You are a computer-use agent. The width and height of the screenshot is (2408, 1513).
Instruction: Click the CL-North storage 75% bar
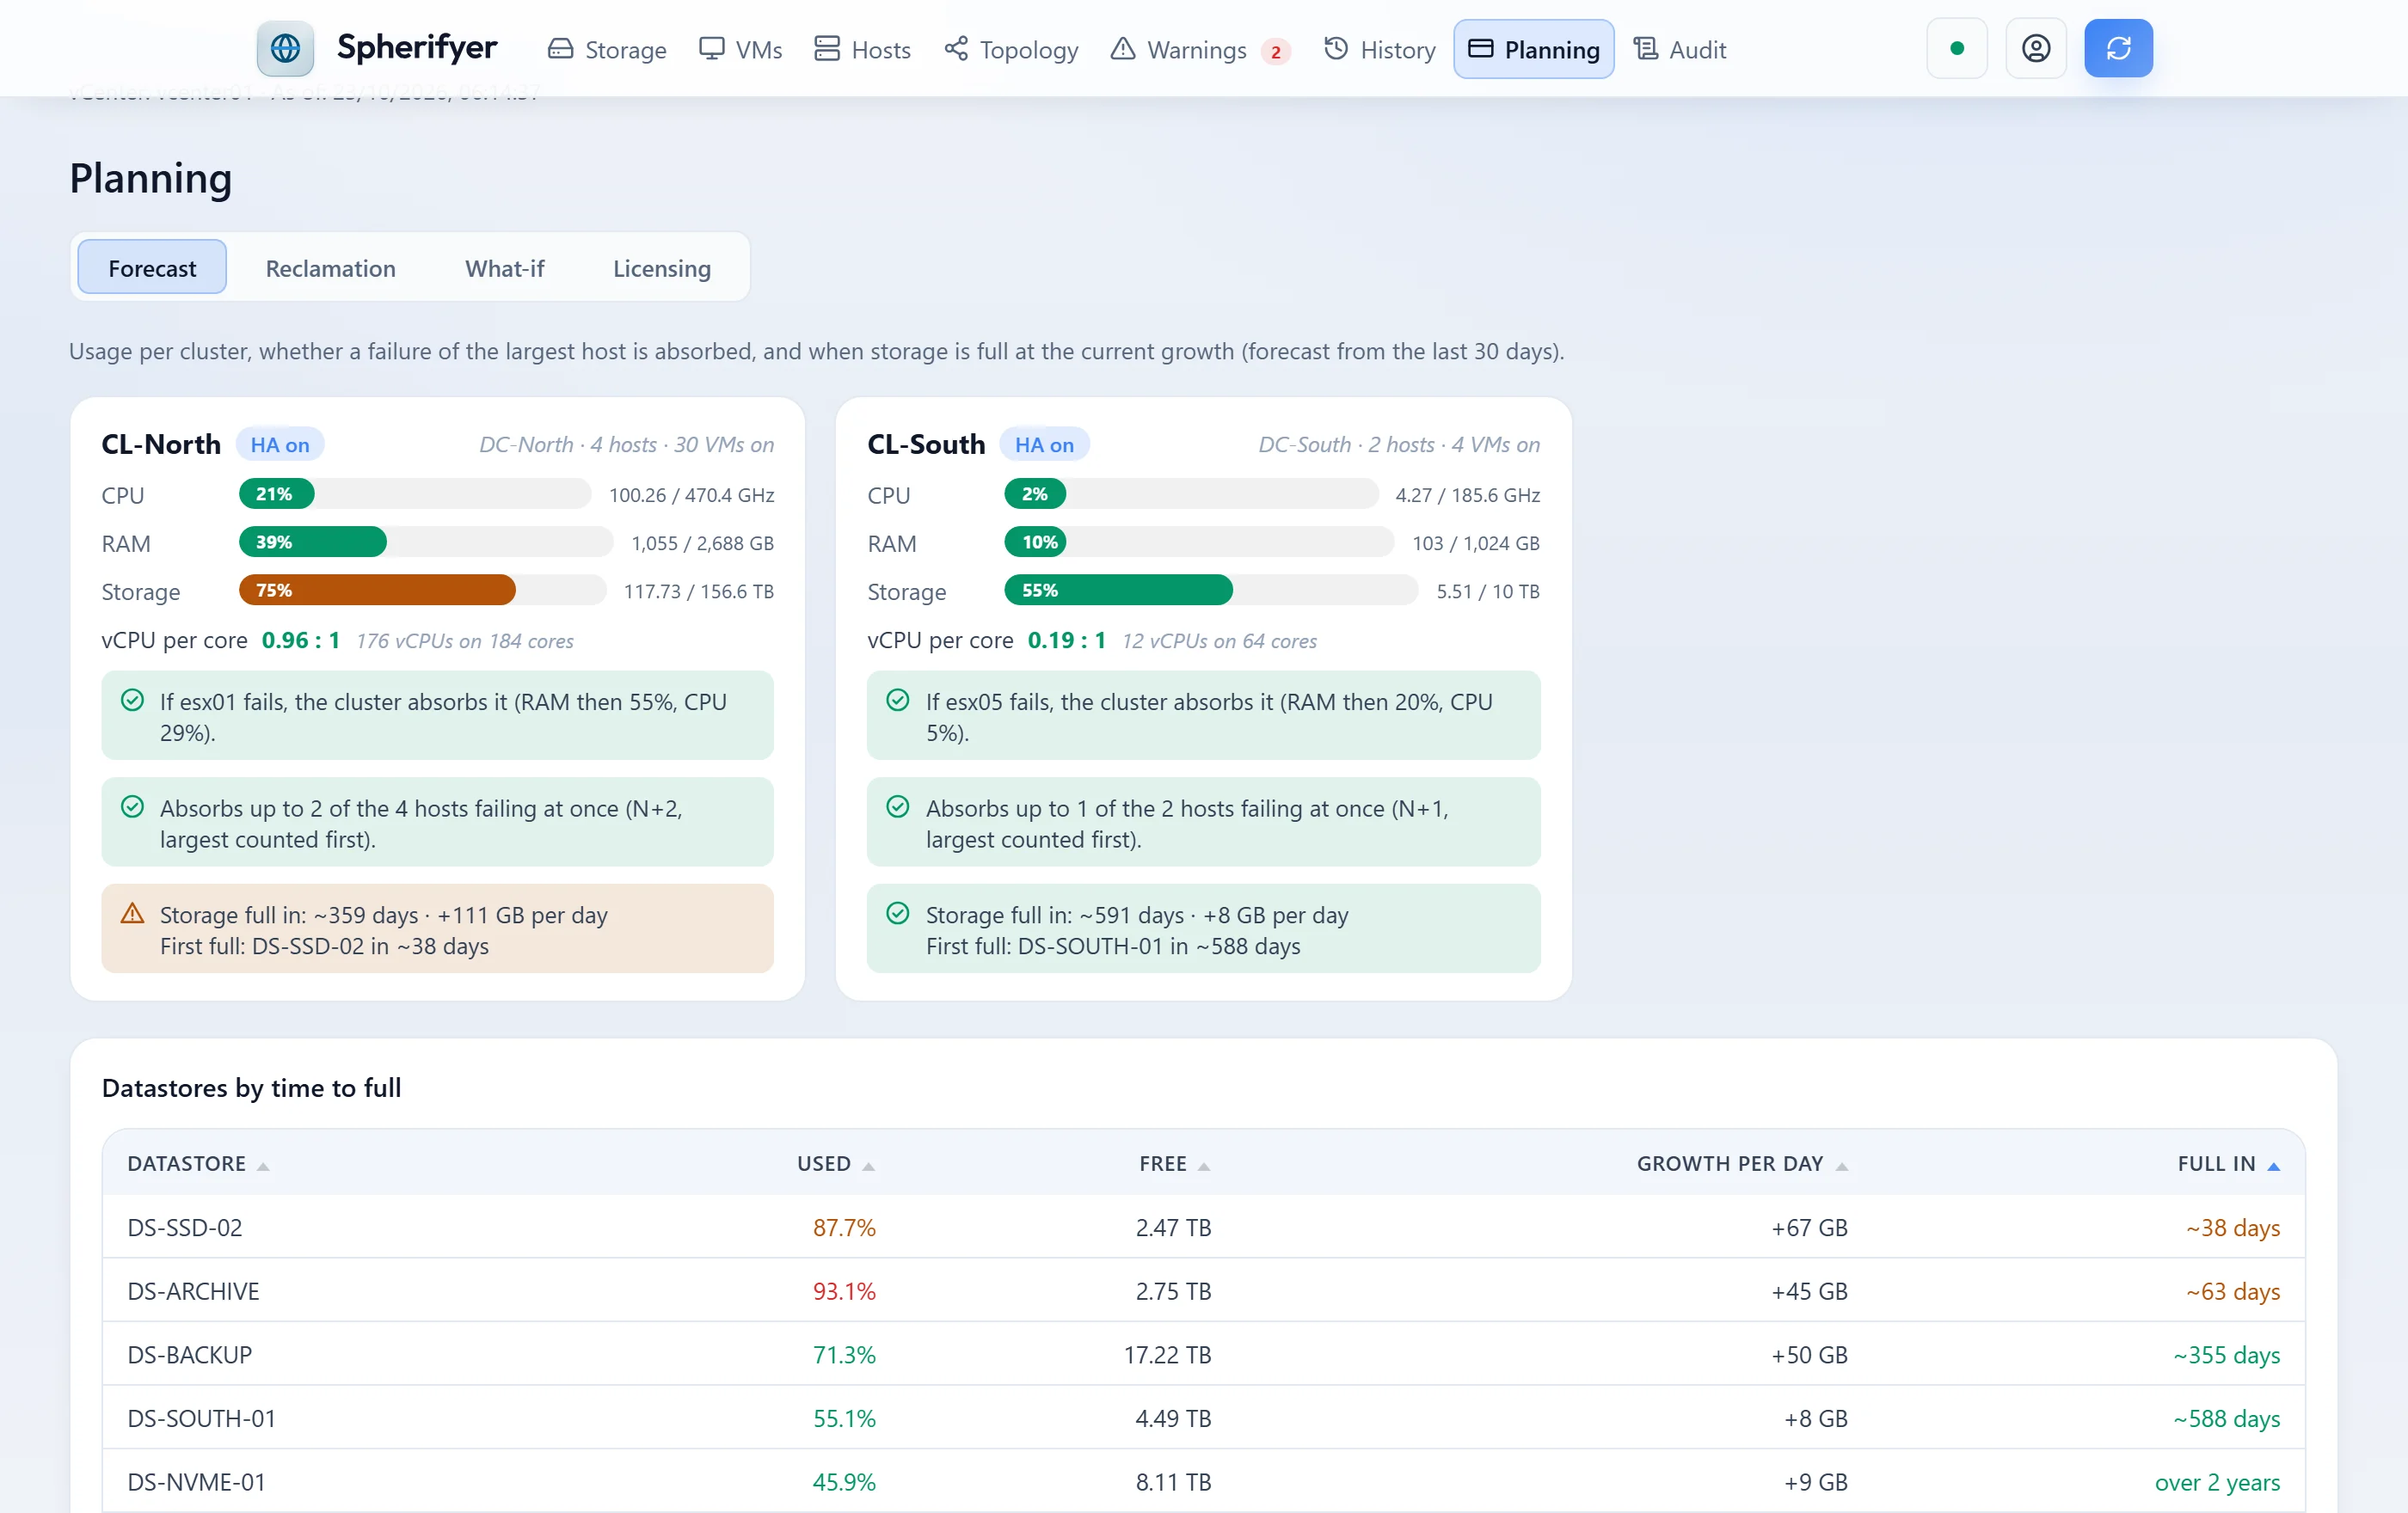(x=422, y=590)
